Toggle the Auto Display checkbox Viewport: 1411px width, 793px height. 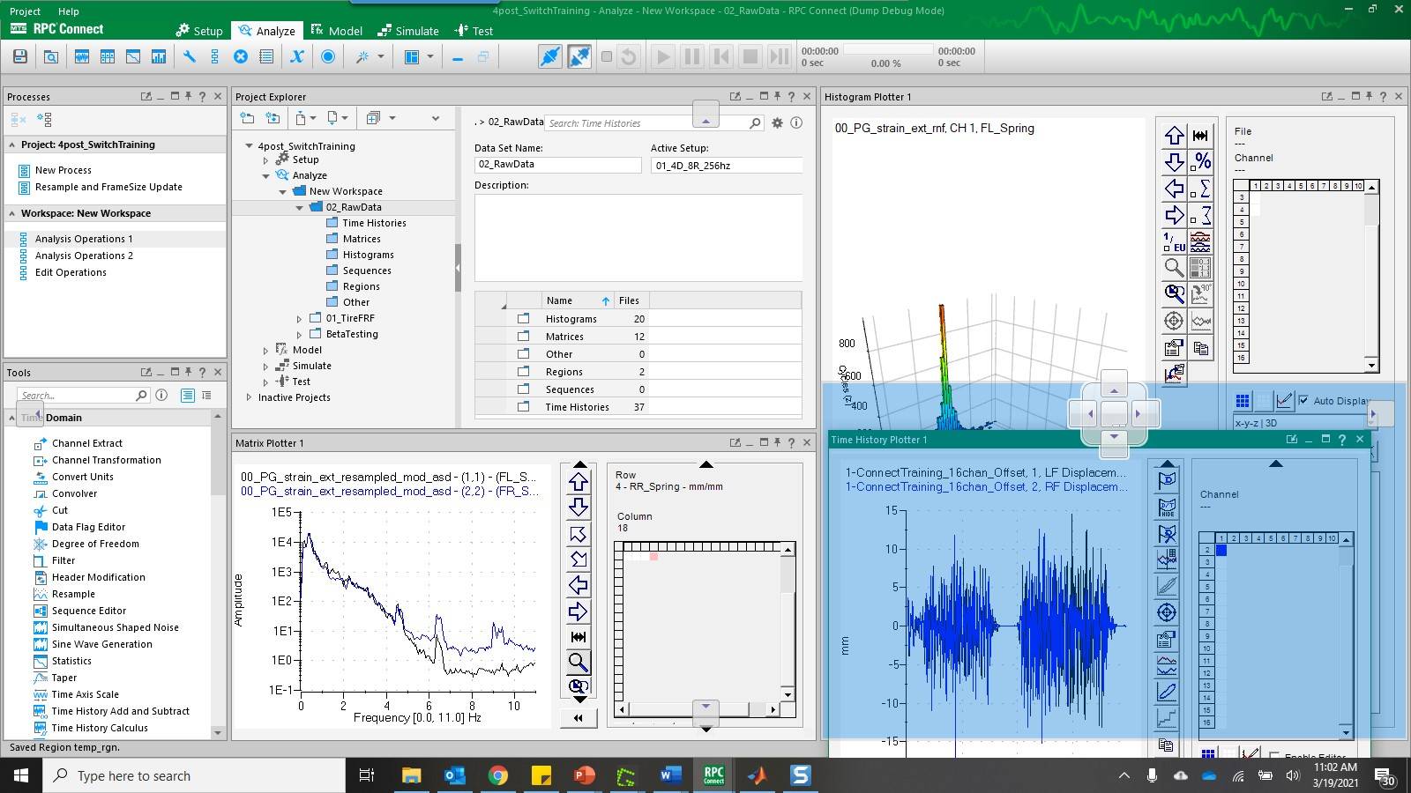click(1303, 400)
